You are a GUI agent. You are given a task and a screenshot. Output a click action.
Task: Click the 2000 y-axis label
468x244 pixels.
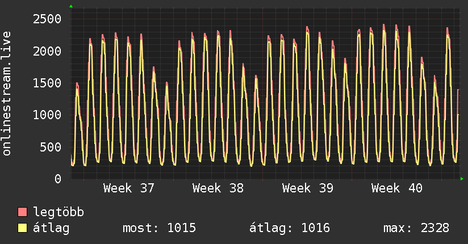[47, 51]
